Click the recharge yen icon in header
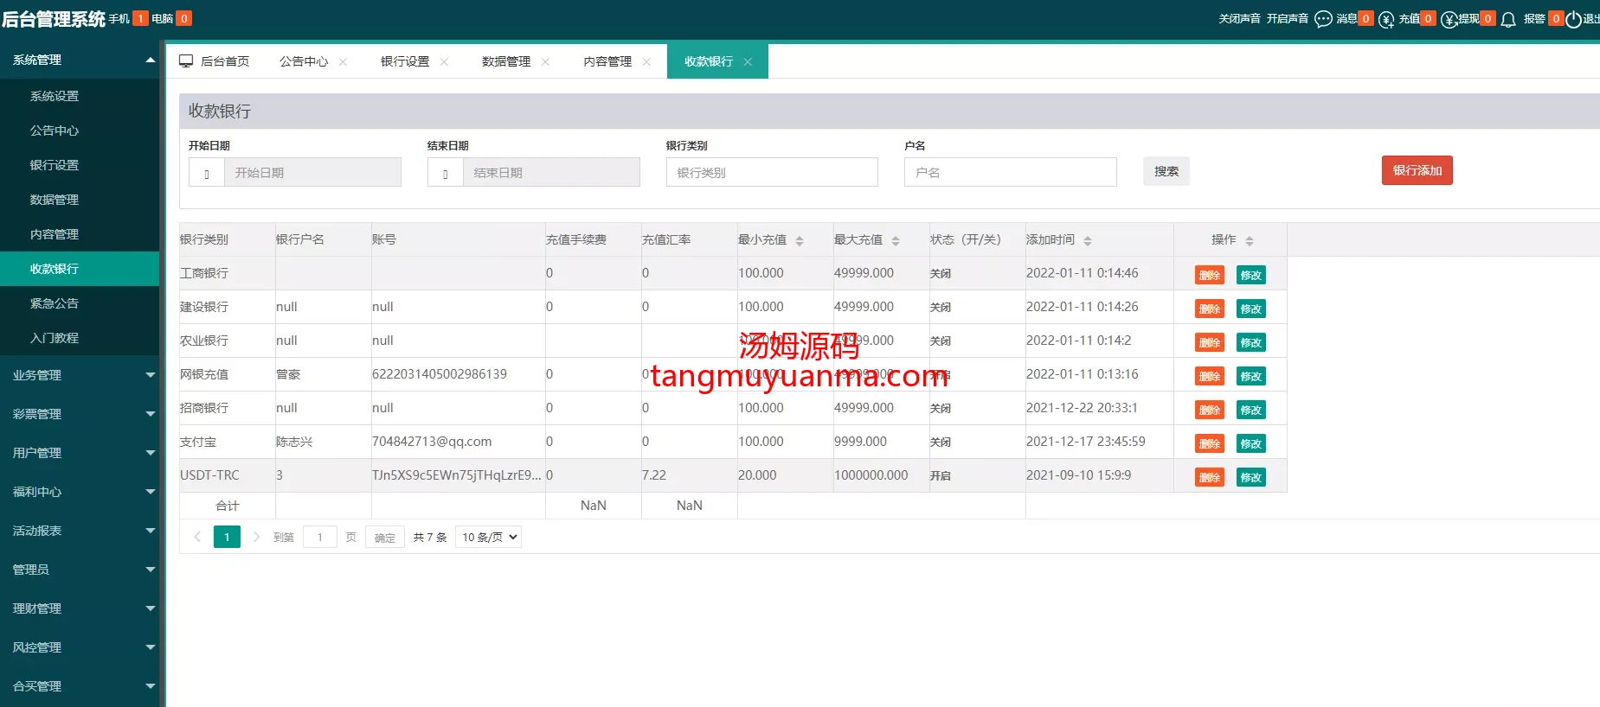The image size is (1600, 707). [1386, 19]
